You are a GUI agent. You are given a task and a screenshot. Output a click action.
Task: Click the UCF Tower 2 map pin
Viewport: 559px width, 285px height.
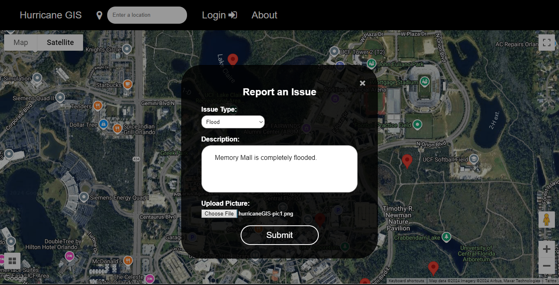point(334,52)
